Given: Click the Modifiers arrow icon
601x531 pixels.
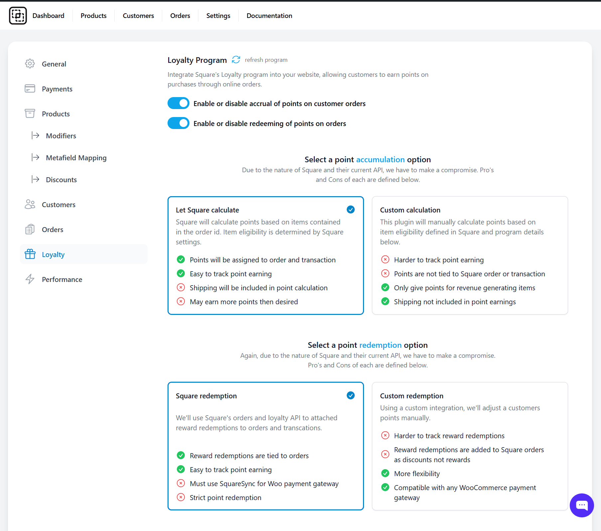Looking at the screenshot, I should pyautogui.click(x=36, y=136).
